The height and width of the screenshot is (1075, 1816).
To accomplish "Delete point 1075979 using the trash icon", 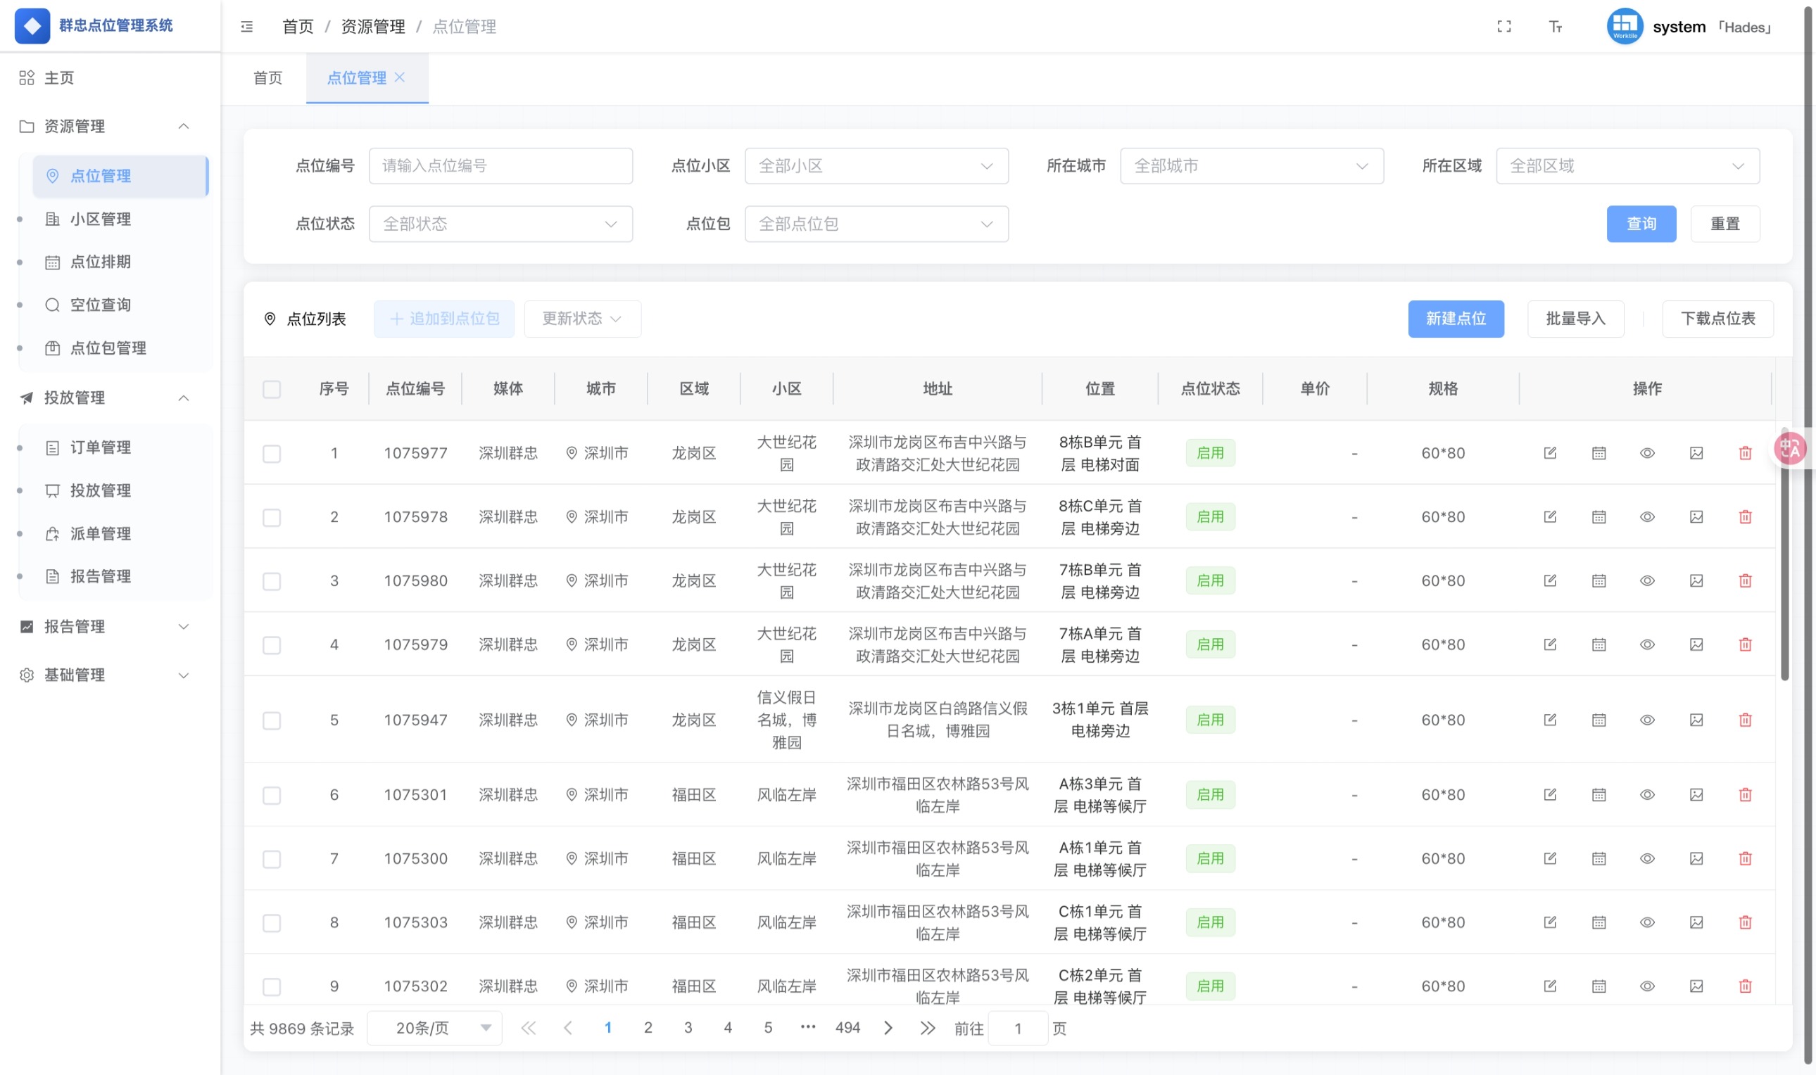I will click(x=1746, y=644).
